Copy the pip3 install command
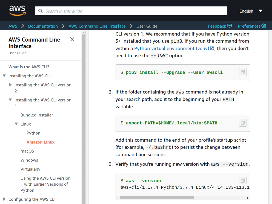The width and height of the screenshot is (272, 204). point(243,72)
